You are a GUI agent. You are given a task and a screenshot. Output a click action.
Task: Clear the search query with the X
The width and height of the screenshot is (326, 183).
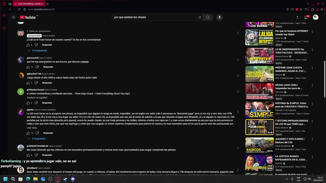(200, 17)
